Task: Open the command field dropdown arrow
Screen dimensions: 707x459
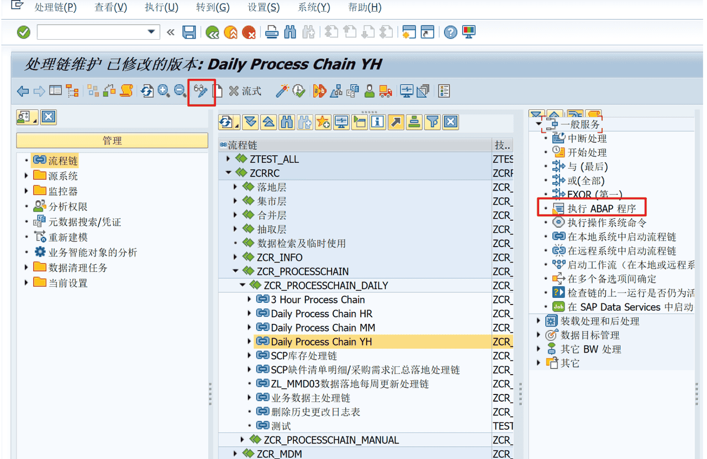Action: pyautogui.click(x=151, y=33)
